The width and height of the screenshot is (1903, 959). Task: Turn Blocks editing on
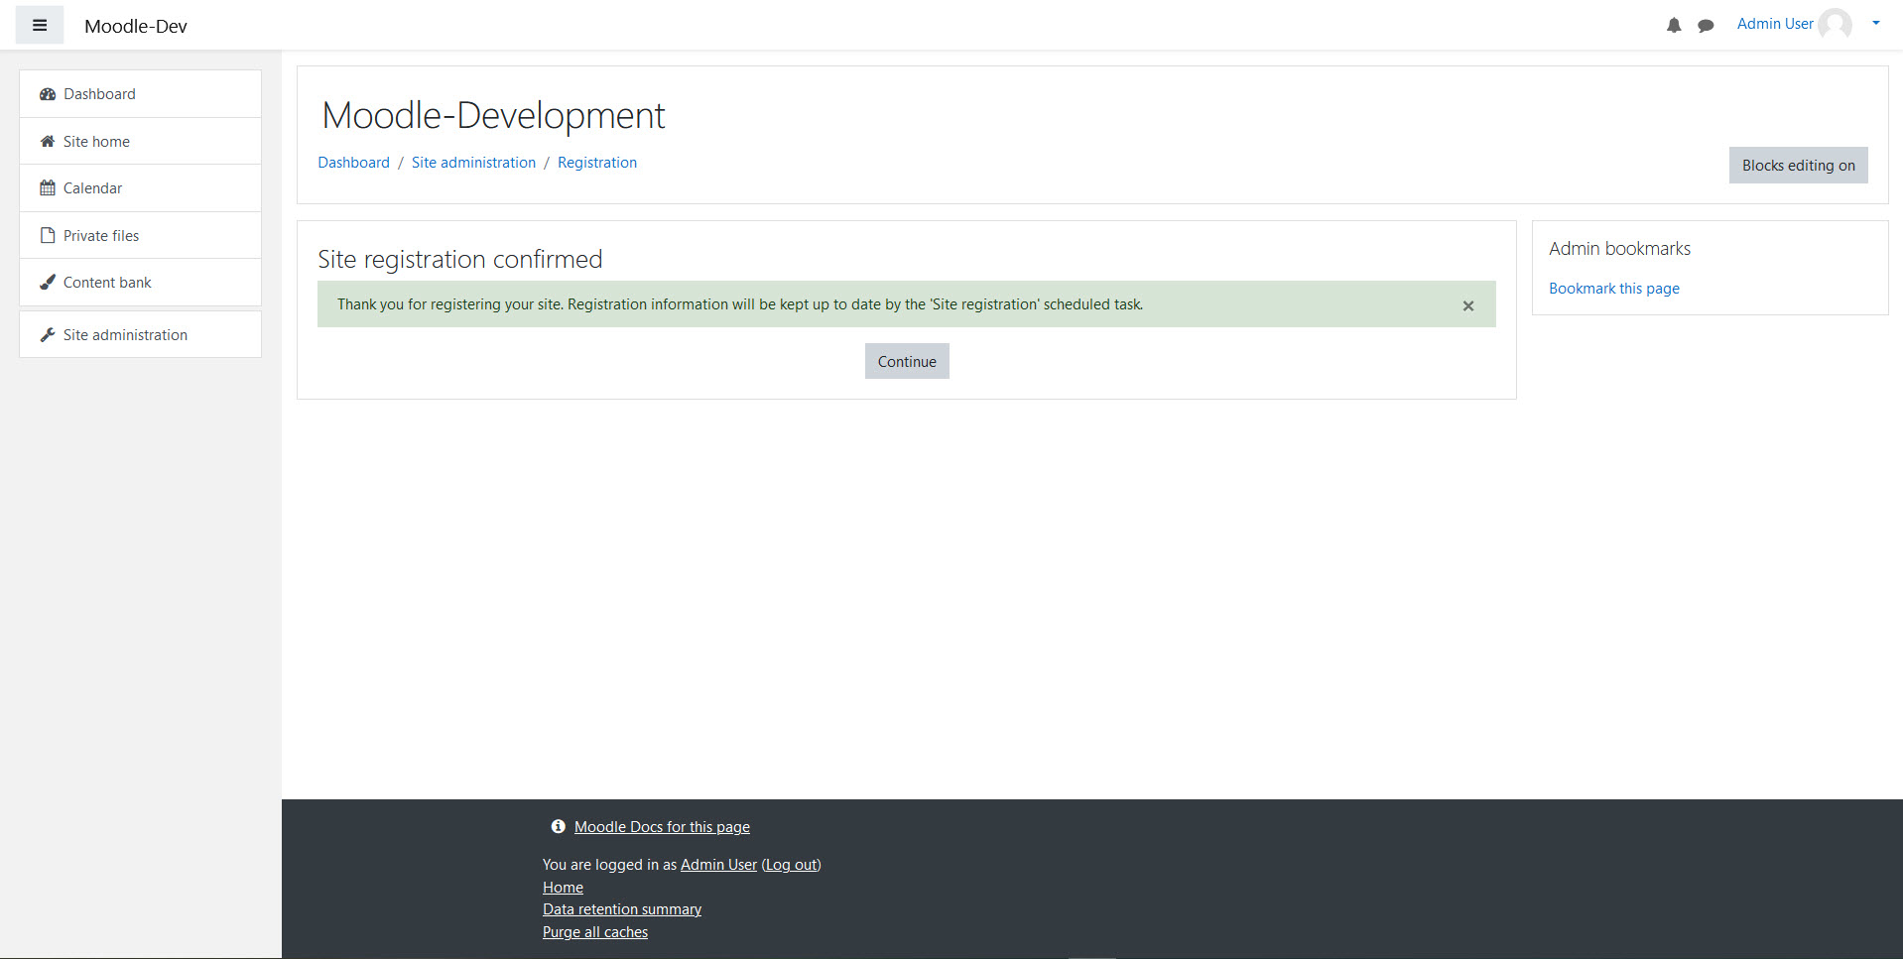[x=1798, y=166]
